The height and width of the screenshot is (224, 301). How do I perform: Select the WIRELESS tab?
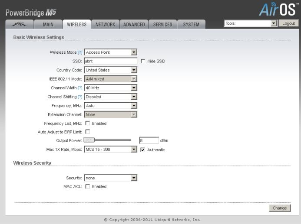[76, 24]
